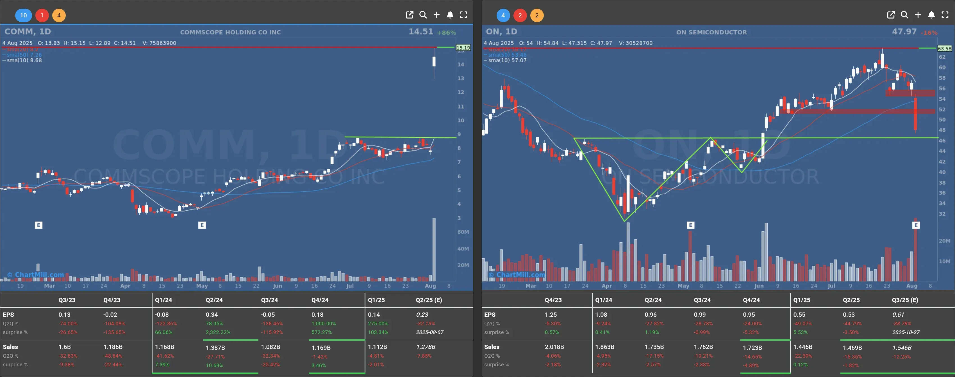Click ChartMill.com link on COMM chart

pos(36,275)
